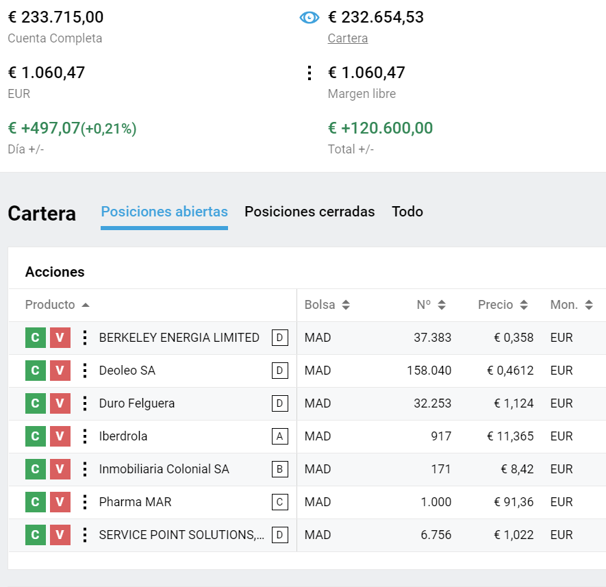Toggle portfolio value visibility eye icon
606x587 pixels.
(310, 17)
